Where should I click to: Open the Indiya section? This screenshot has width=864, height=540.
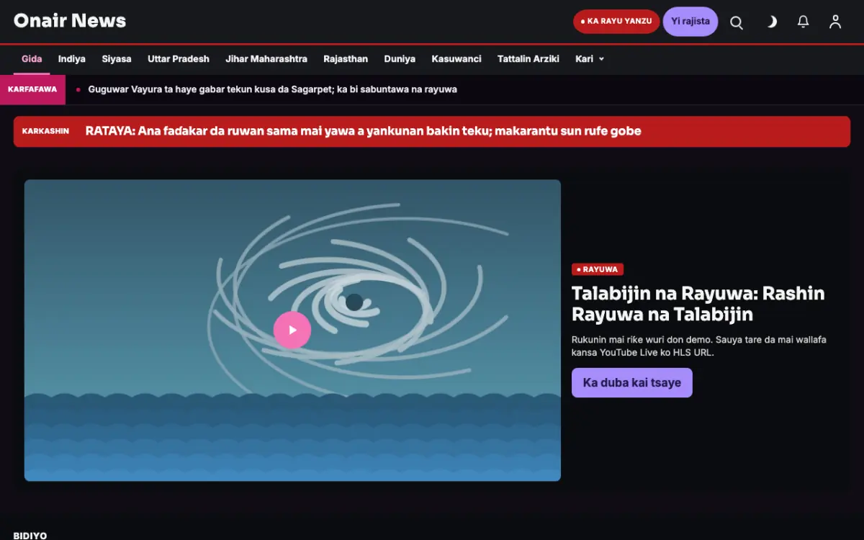point(72,59)
